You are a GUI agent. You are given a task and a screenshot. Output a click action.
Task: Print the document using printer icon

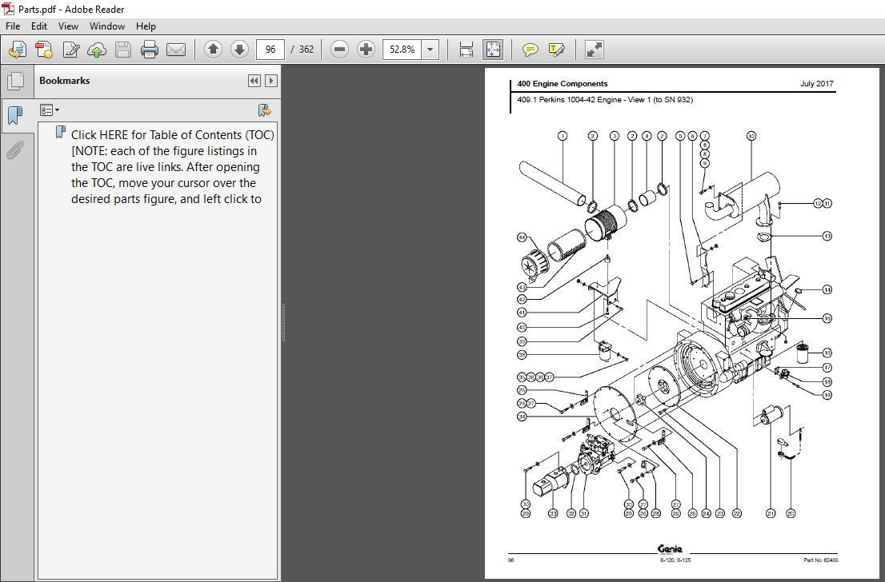[150, 50]
